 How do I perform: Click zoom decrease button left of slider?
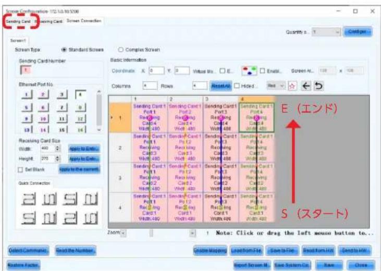(x=124, y=233)
